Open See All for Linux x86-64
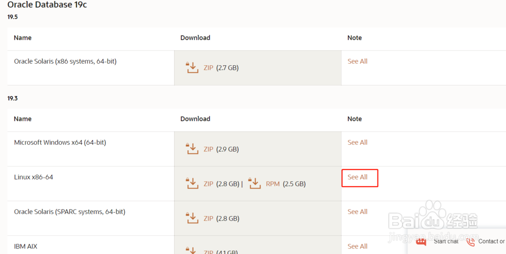Screen dimensions: 506x254 click(x=357, y=177)
